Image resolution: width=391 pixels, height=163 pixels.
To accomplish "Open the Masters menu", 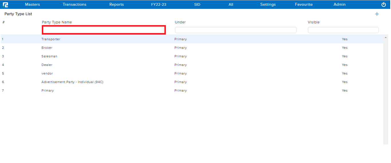I will tap(32, 5).
